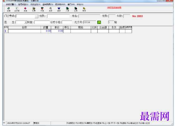Click the 贴 quantity field showing 1
This screenshot has height=126, width=175.
click(x=111, y=22)
